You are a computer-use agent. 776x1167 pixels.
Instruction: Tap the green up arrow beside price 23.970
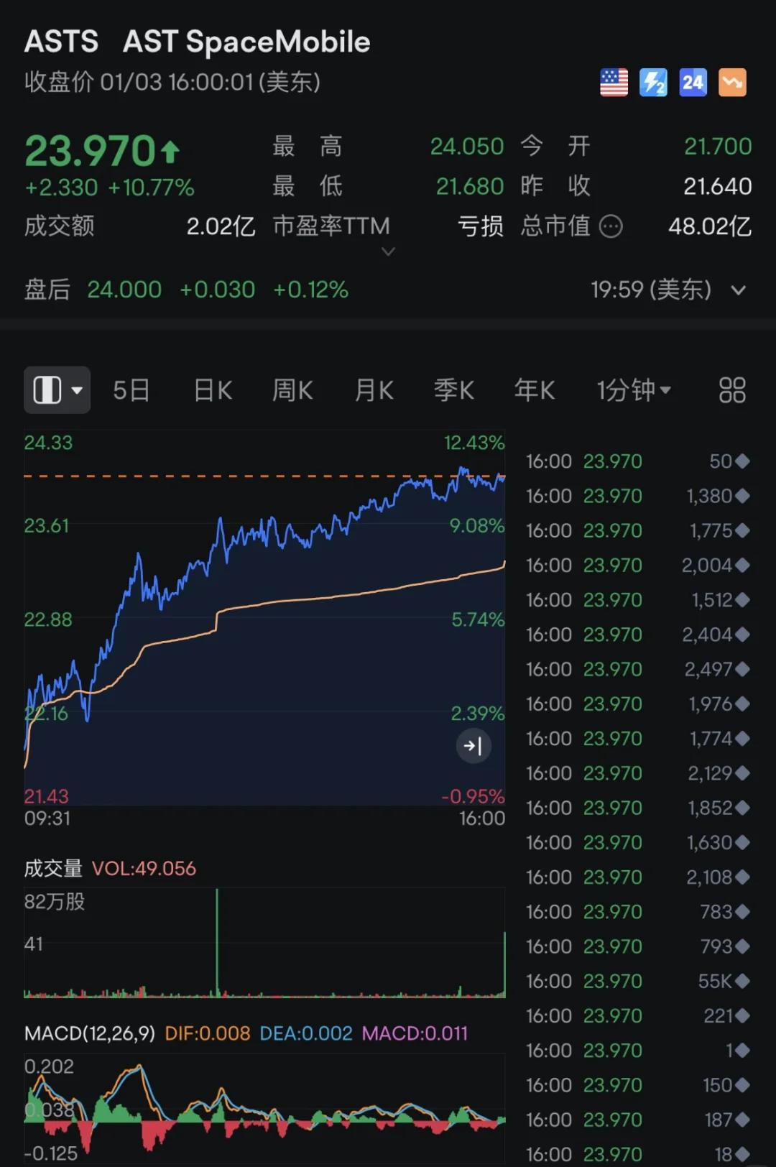click(x=170, y=152)
